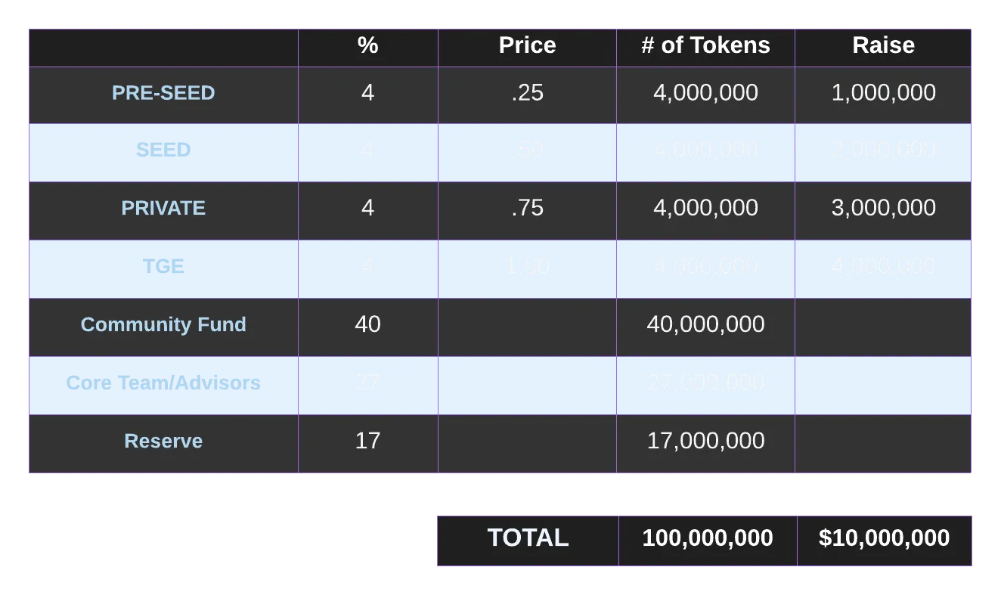Select the 17 percent Reserve cell
Screen dimensions: 1001x595
(x=367, y=441)
